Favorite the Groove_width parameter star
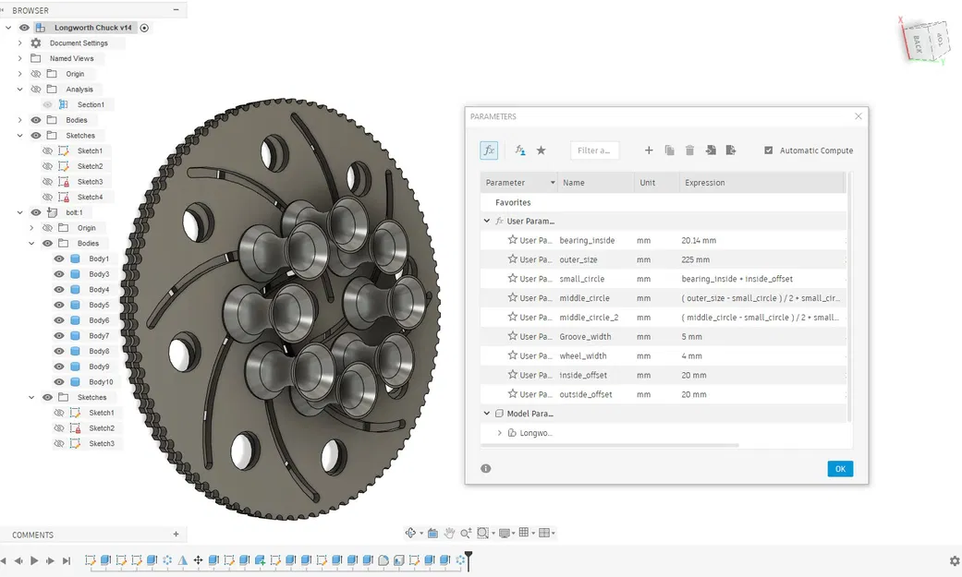Screen dimensions: 962x577 512,336
